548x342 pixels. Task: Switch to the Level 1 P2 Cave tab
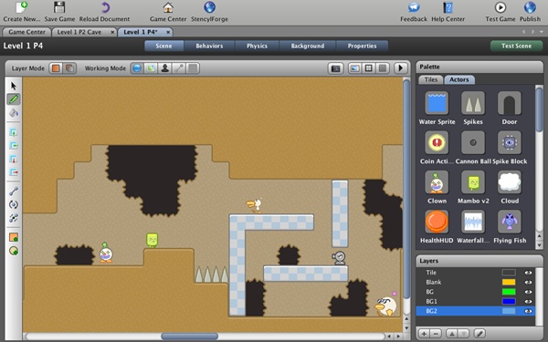(x=79, y=32)
